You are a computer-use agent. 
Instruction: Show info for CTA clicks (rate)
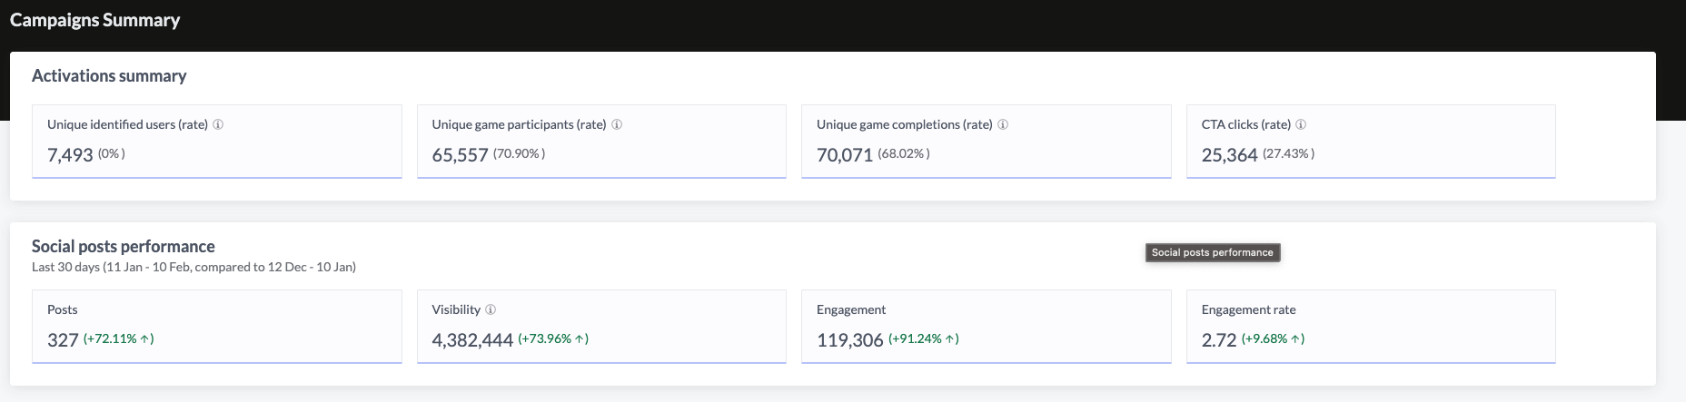coord(1301,125)
